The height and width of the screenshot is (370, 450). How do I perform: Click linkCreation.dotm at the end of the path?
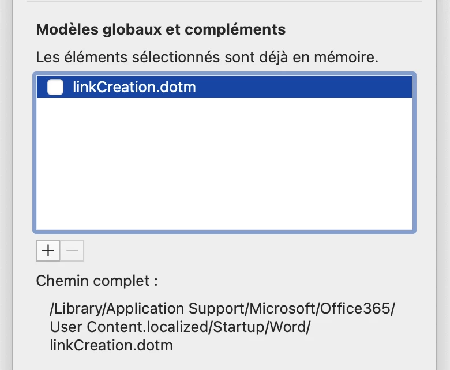111,345
